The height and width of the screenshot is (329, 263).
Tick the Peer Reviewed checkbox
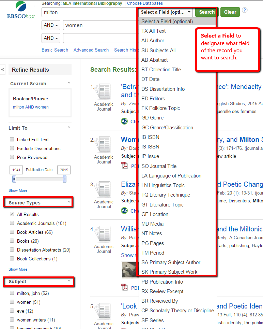tap(12, 157)
